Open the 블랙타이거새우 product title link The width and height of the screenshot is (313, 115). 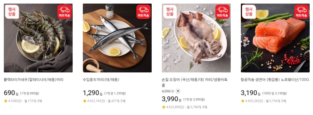coord(34,80)
